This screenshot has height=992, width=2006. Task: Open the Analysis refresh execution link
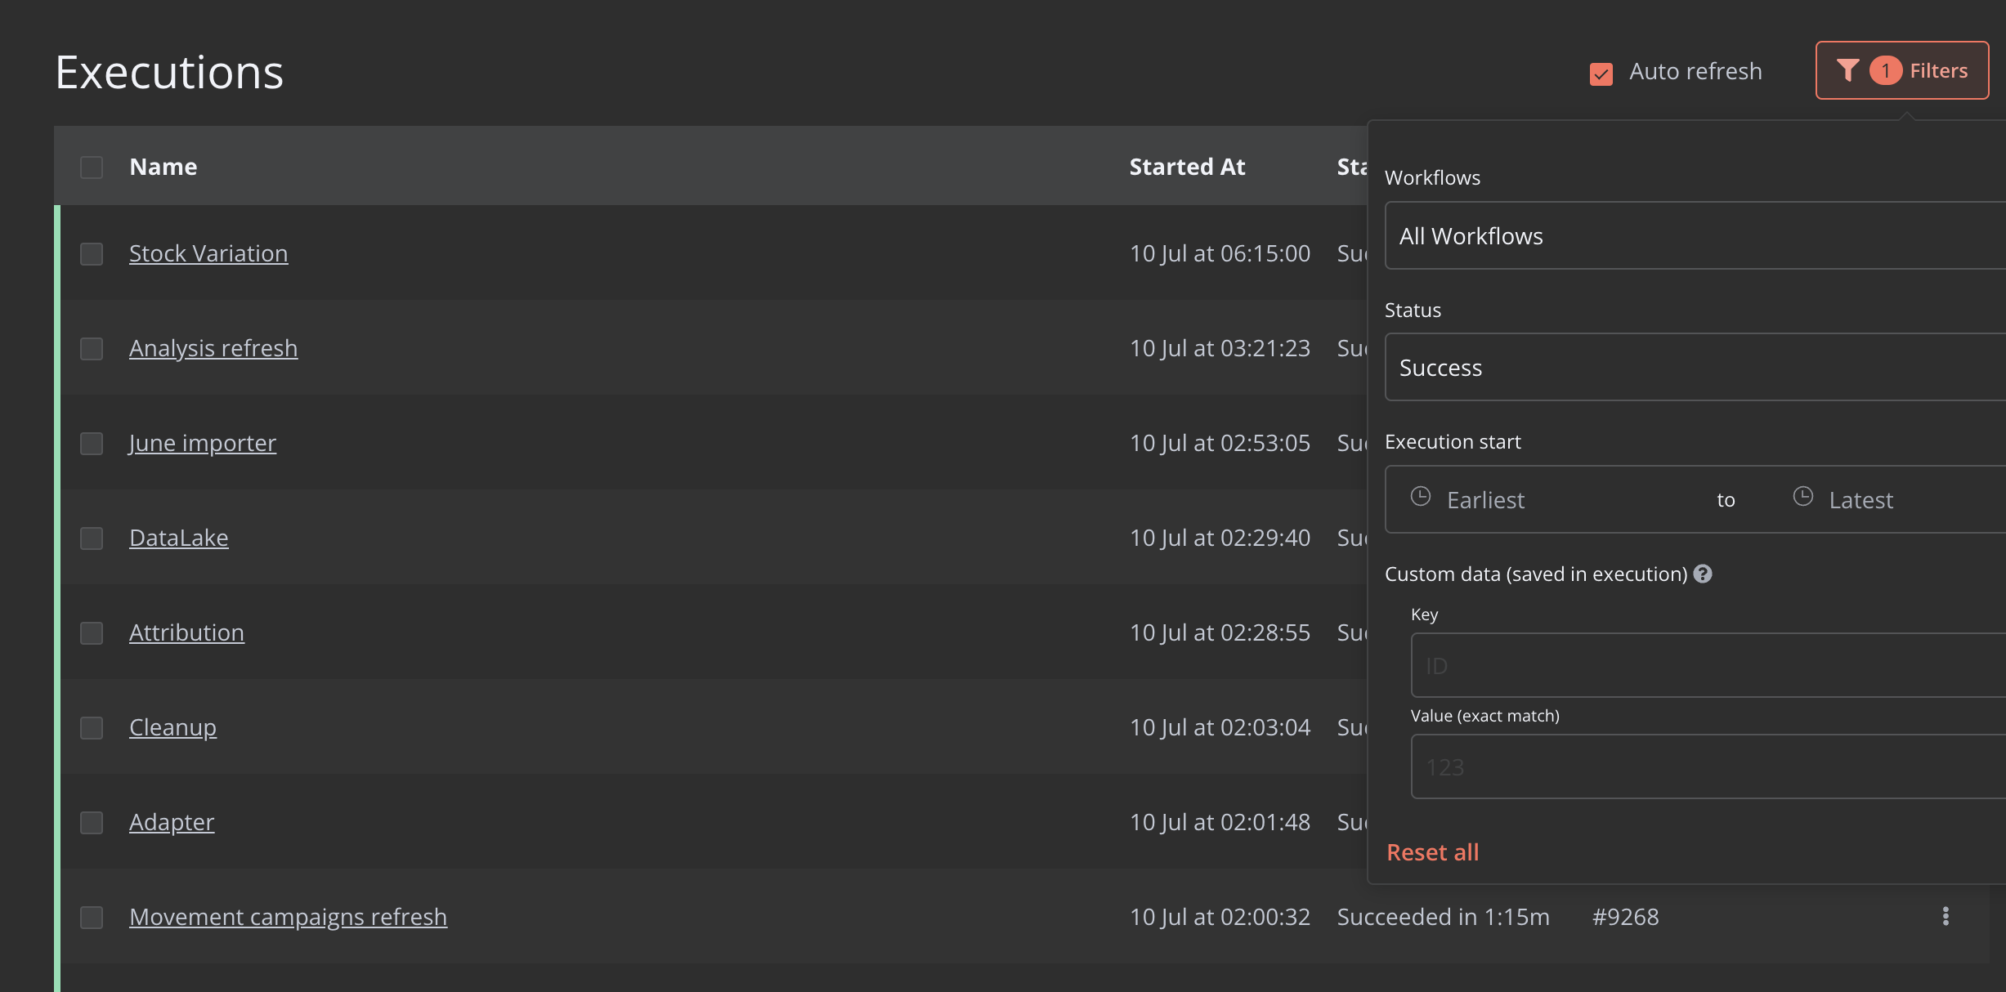213,348
